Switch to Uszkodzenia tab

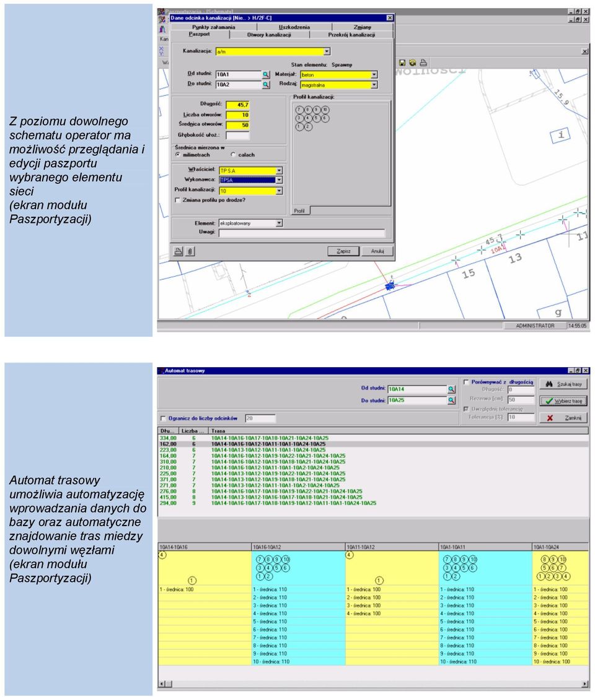click(x=294, y=27)
